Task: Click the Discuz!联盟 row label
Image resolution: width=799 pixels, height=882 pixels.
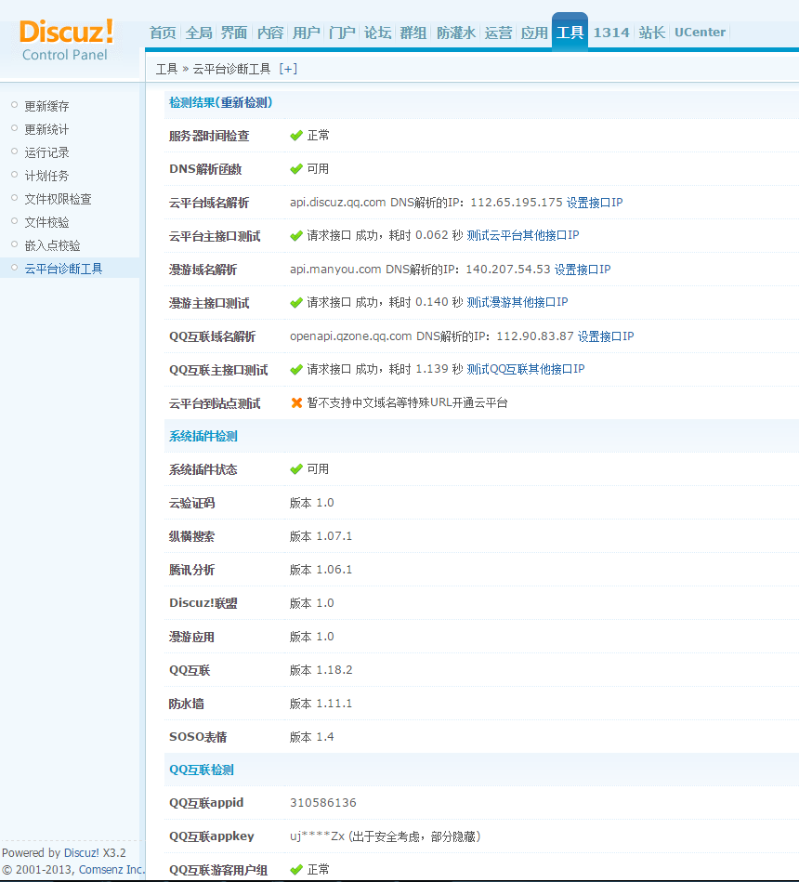Action: (203, 603)
